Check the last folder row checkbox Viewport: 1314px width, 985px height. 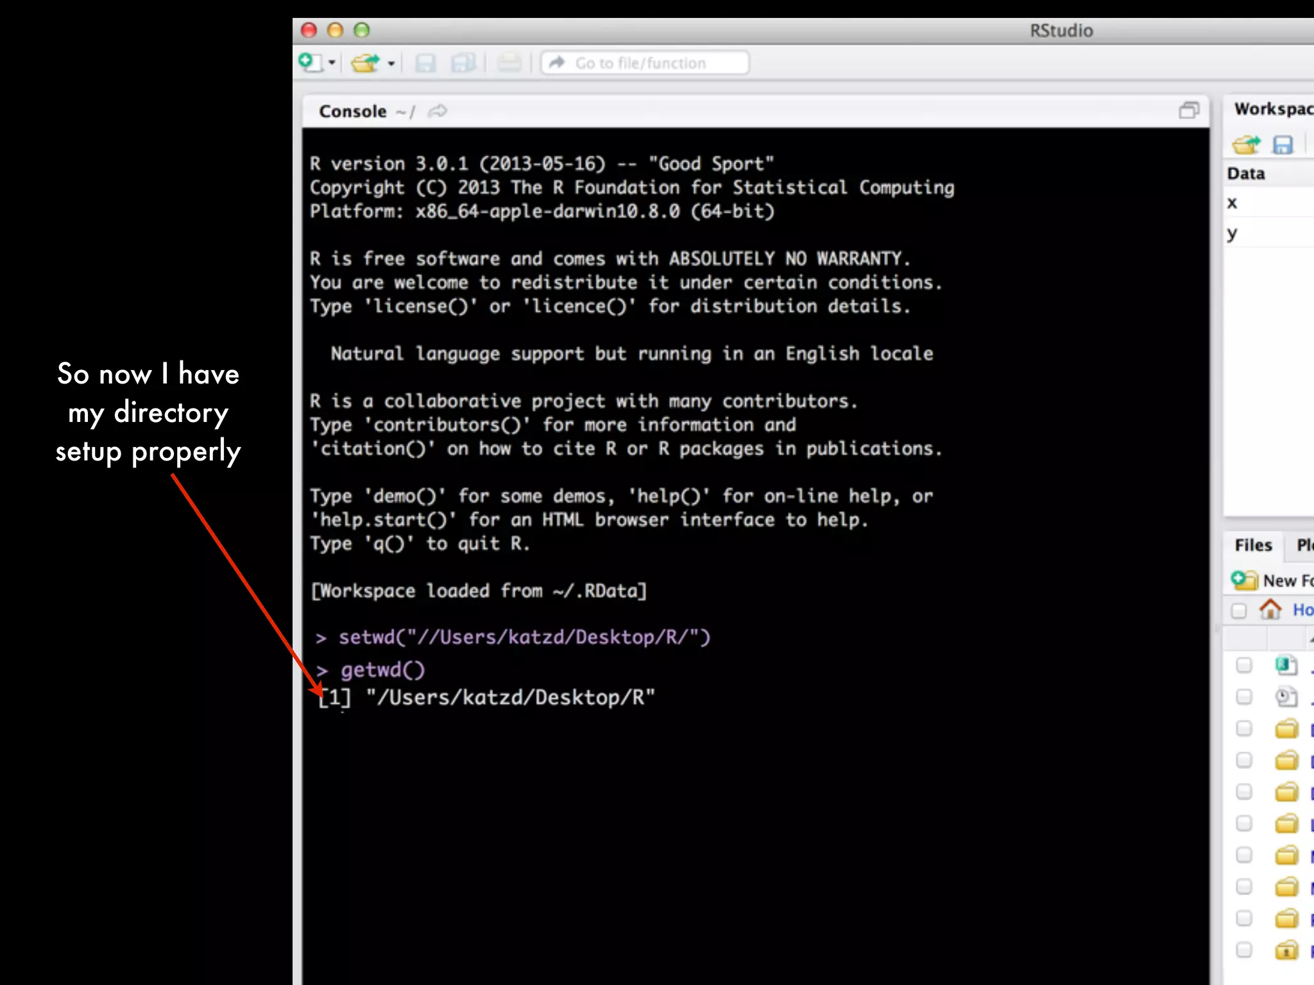coord(1243,950)
